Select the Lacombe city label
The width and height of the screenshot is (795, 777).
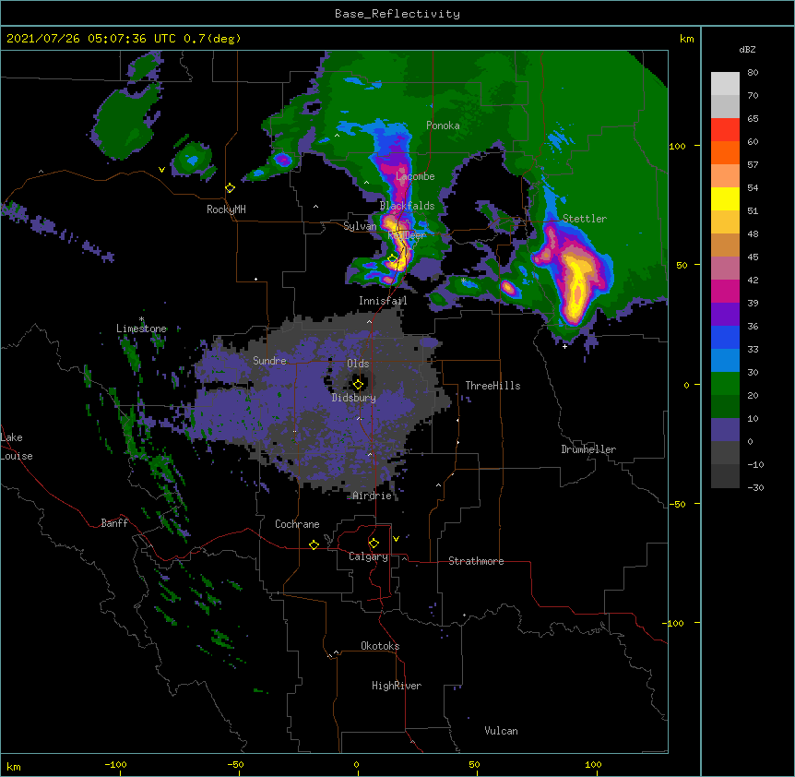(415, 176)
